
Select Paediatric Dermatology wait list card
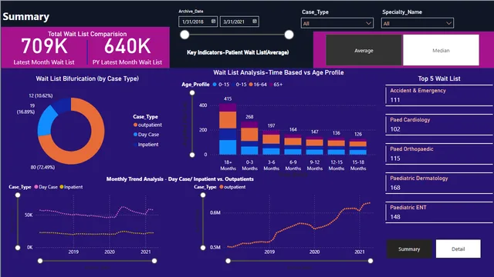click(x=439, y=183)
